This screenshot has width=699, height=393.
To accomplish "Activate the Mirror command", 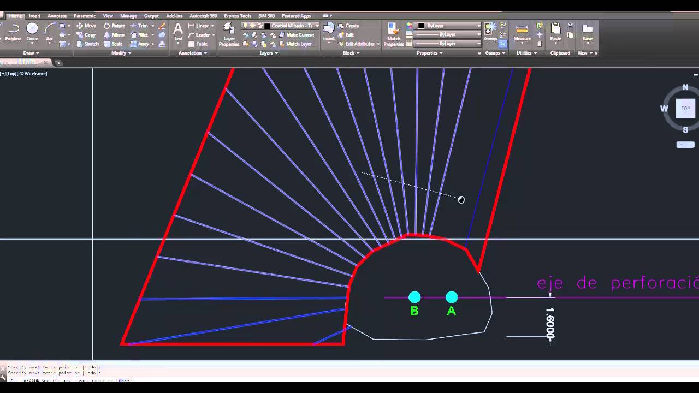I will (114, 35).
